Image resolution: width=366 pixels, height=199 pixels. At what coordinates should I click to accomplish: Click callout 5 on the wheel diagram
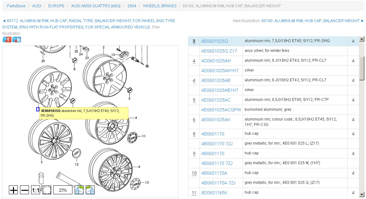42,162
